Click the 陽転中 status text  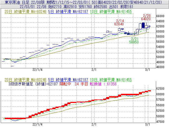click(65, 84)
